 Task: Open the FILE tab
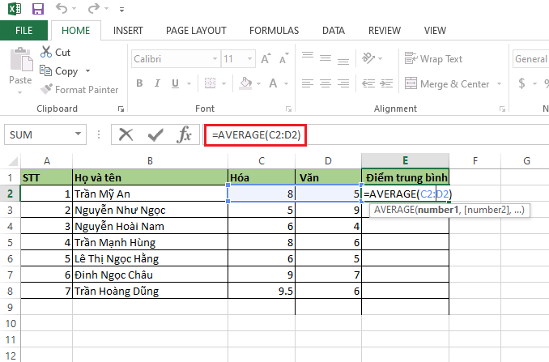coord(23,31)
